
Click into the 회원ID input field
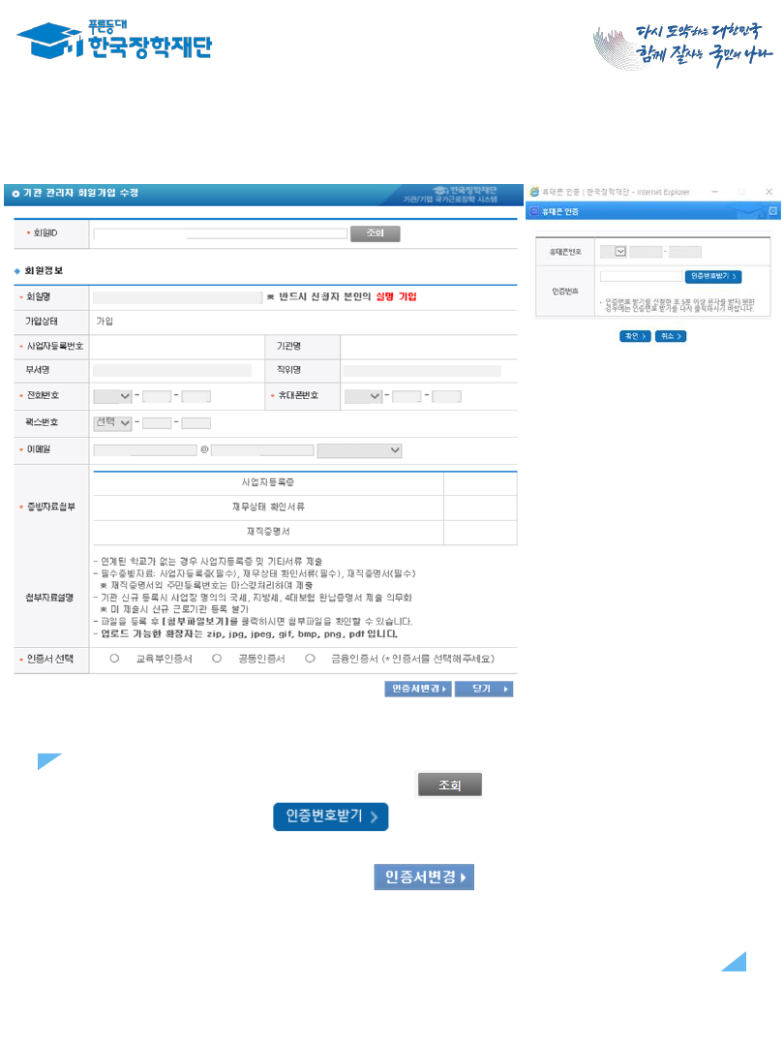pos(220,233)
